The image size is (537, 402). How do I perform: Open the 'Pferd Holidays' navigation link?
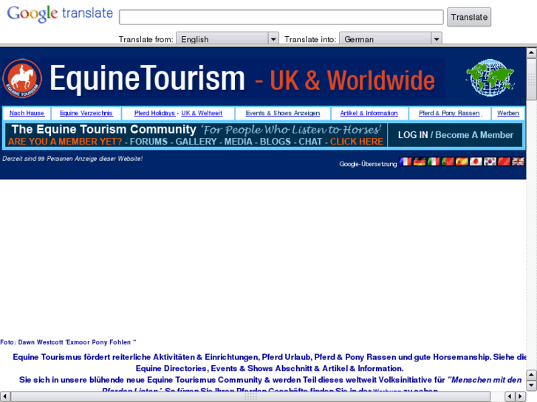click(154, 114)
